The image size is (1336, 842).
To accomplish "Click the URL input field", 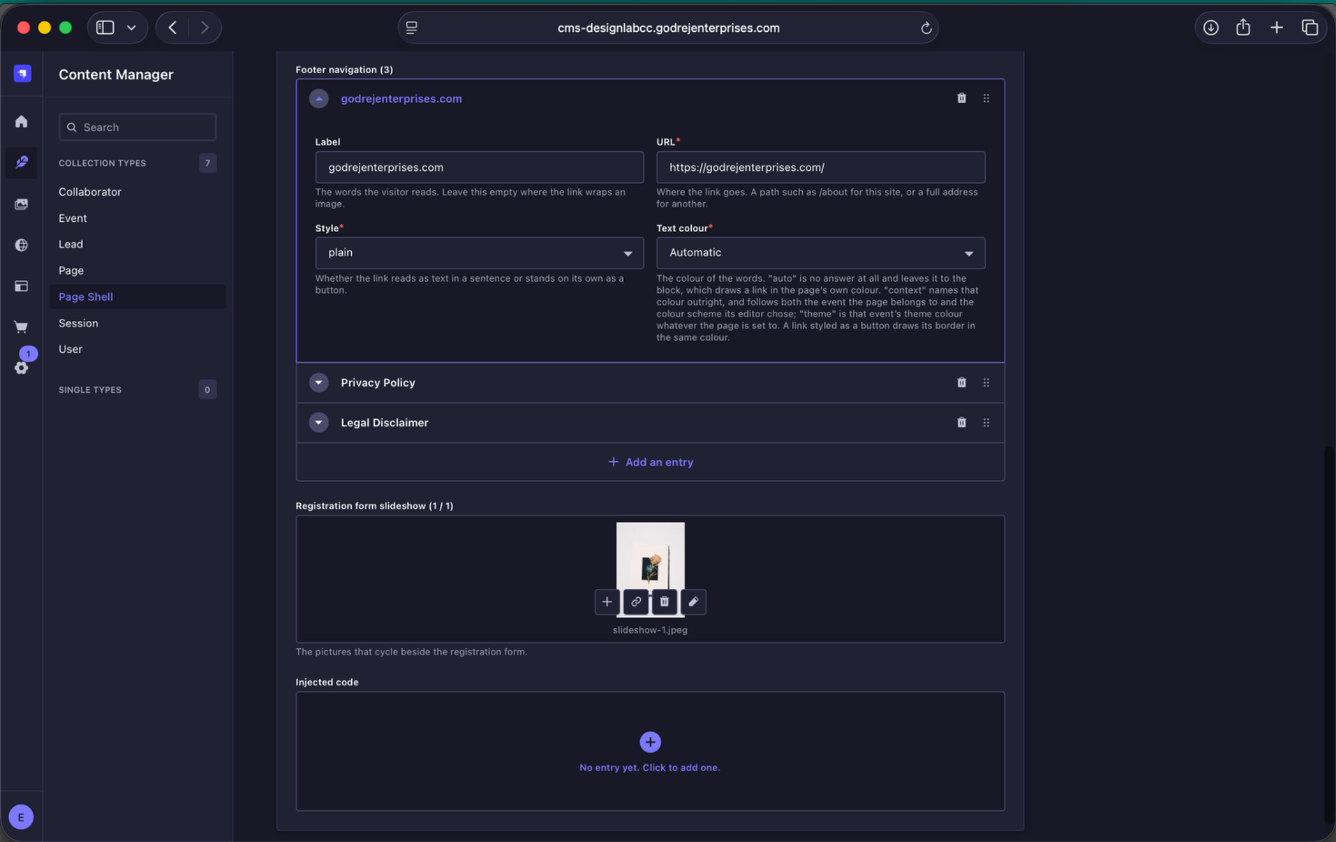I will point(820,167).
